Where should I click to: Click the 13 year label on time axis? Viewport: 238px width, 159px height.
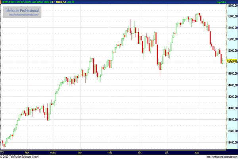point(3,152)
